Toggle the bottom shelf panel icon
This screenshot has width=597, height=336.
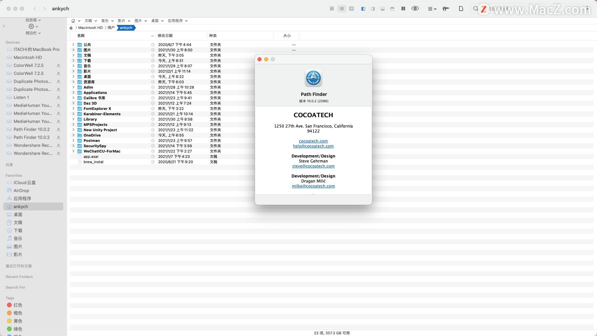coord(382,9)
